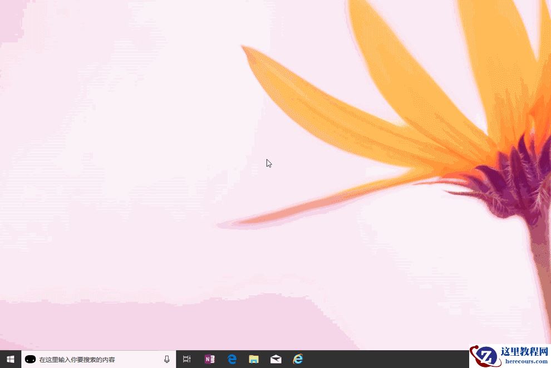Launch Internet Explorer from the taskbar

pos(298,359)
